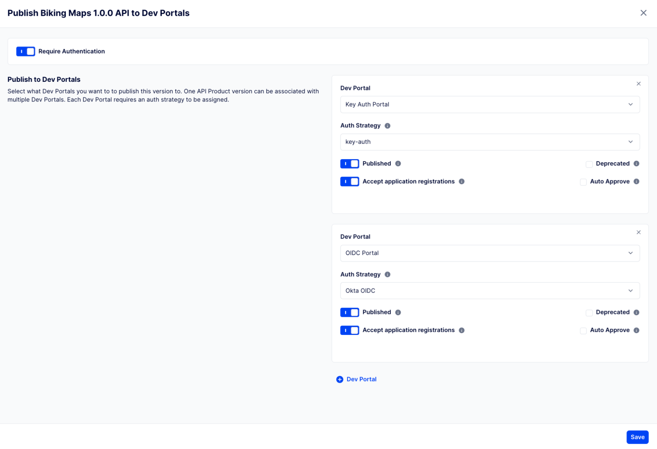Viewport: 657px width, 449px height.
Task: Click info icon next to Published in Key Auth Portal card
Action: 398,164
